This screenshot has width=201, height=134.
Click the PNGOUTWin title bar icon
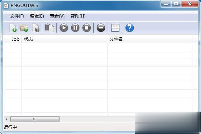coord(6,5)
